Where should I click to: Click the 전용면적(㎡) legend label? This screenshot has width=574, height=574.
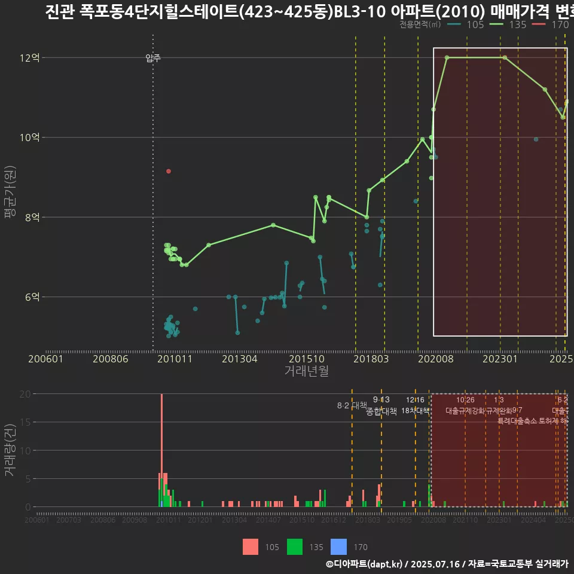420,25
